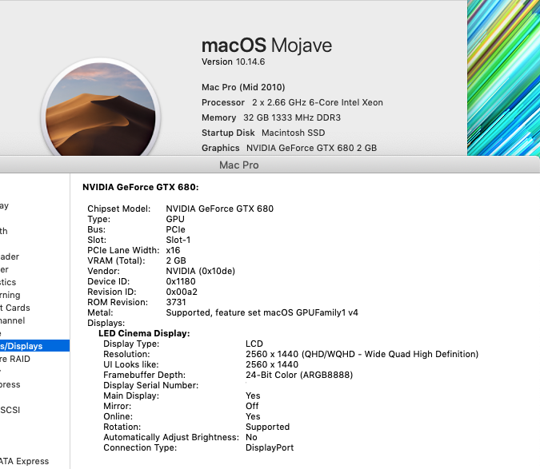This screenshot has width=540, height=469.
Task: Select the Parallel SCSI sidebar item
Action: (10, 410)
